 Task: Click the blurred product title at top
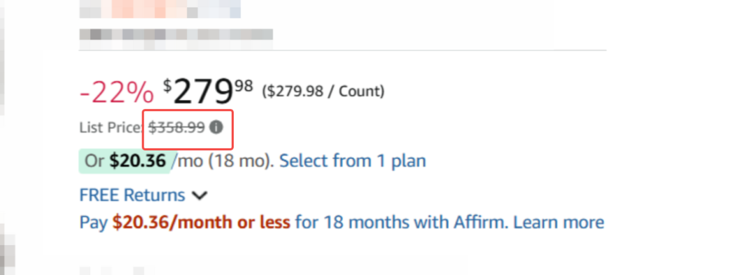[x=160, y=9]
